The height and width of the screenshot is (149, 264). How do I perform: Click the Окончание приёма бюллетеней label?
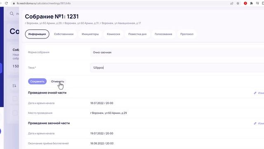[48, 144]
